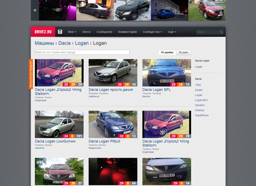Image resolution: width=256 pixels, height=186 pixels.
Task: Click orange badge 28 on просто дачия photo
Action: (127, 84)
